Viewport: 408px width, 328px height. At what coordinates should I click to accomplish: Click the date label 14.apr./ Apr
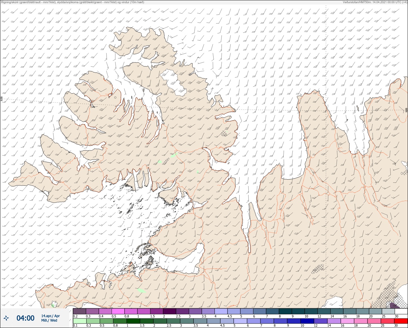coord(50,316)
